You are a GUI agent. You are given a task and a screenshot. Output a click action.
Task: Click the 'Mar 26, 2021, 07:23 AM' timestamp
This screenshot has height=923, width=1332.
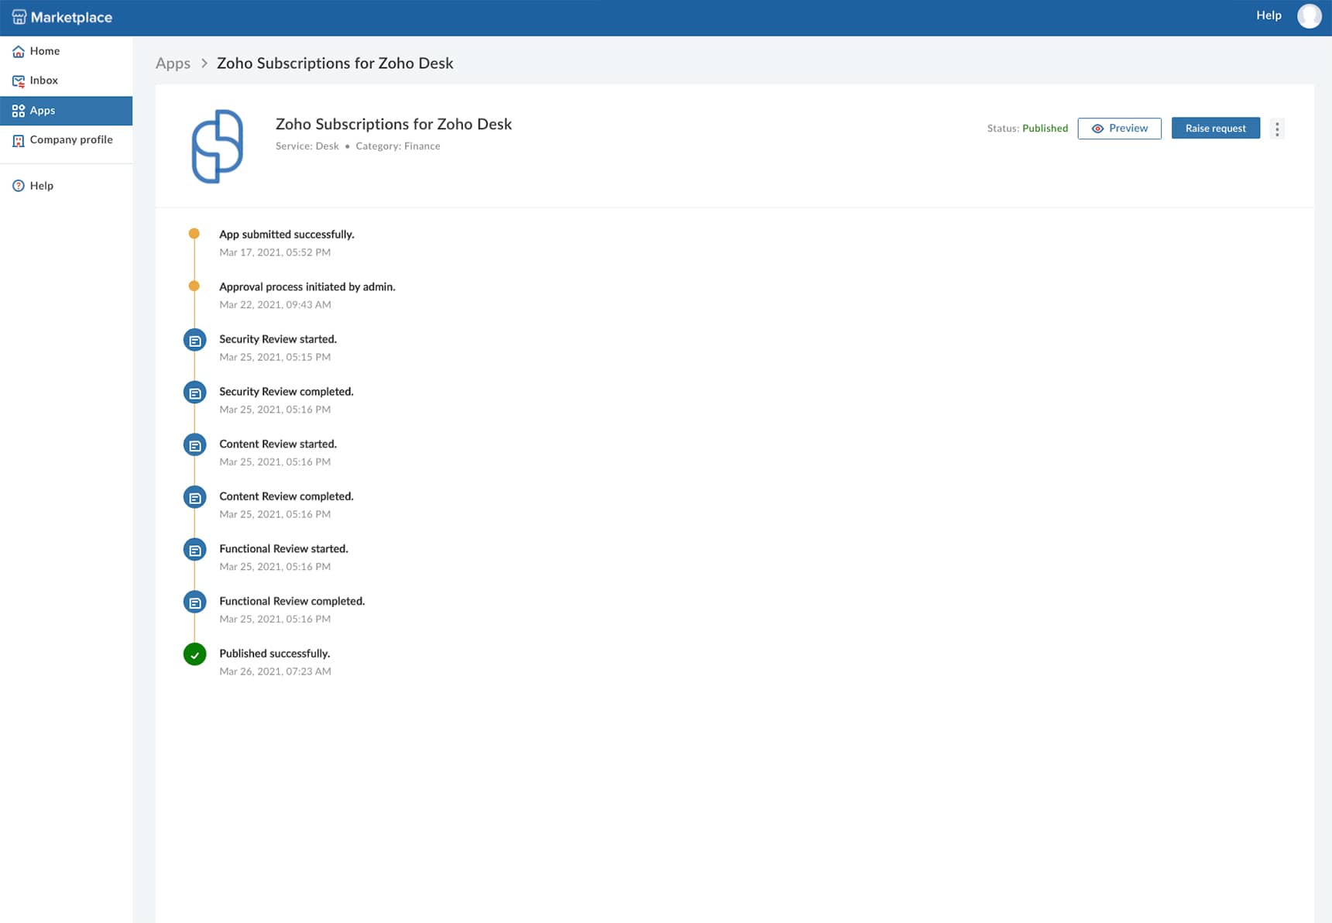(x=275, y=671)
